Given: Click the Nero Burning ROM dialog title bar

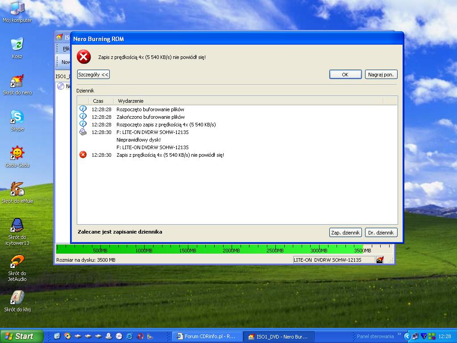Looking at the screenshot, I should coord(237,39).
